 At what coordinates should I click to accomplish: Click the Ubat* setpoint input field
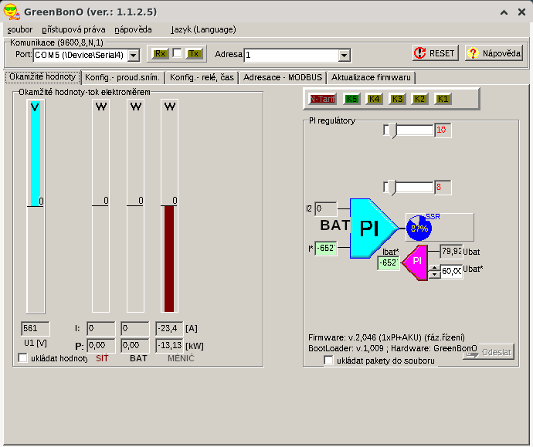[451, 271]
